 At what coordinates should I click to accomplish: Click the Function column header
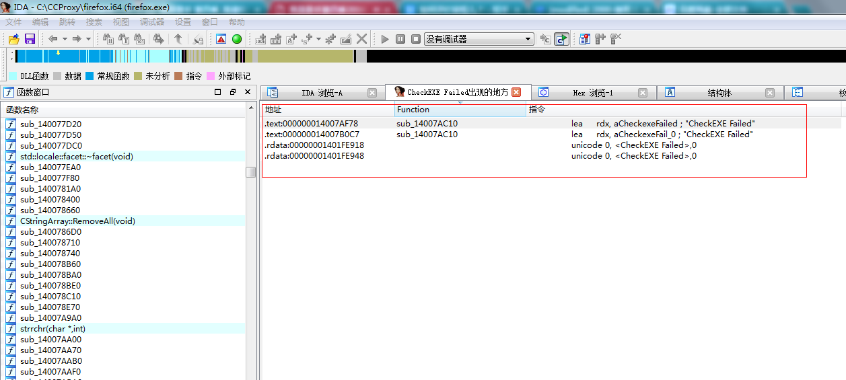coord(413,110)
